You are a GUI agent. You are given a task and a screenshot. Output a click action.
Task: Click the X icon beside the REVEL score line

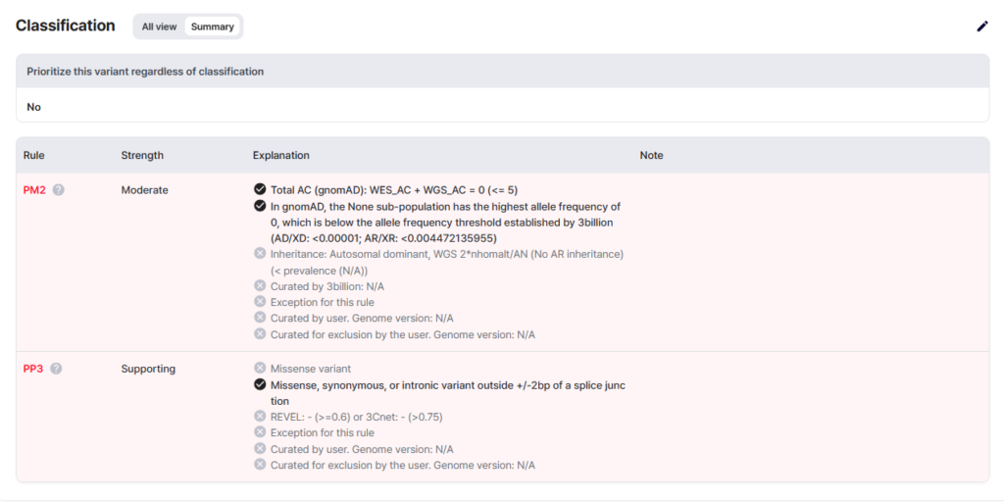[x=260, y=417]
